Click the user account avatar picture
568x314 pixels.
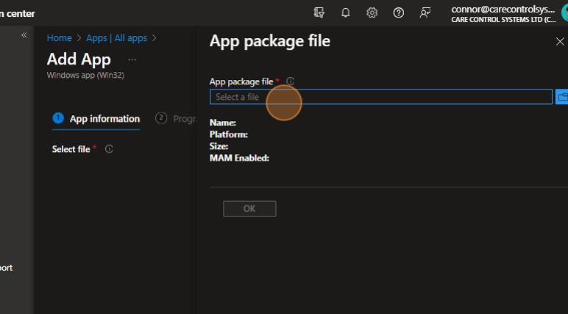coord(564,14)
